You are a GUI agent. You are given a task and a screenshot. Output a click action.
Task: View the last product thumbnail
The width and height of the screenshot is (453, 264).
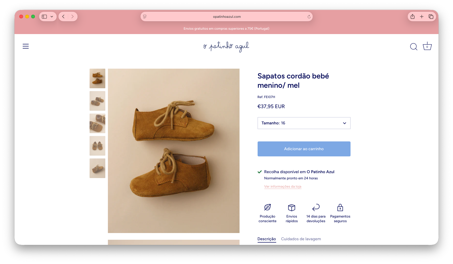[97, 168]
